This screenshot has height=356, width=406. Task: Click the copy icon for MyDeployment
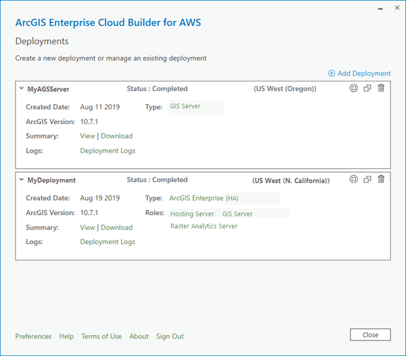pos(367,179)
